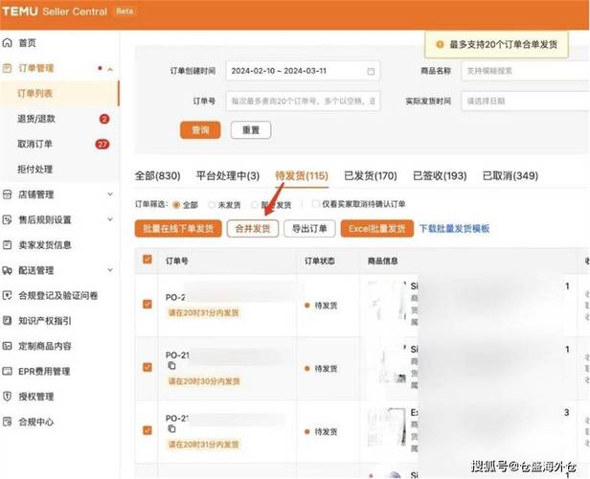Collapse the 订单管理 menu chevron
590x479 pixels.
tap(110, 69)
